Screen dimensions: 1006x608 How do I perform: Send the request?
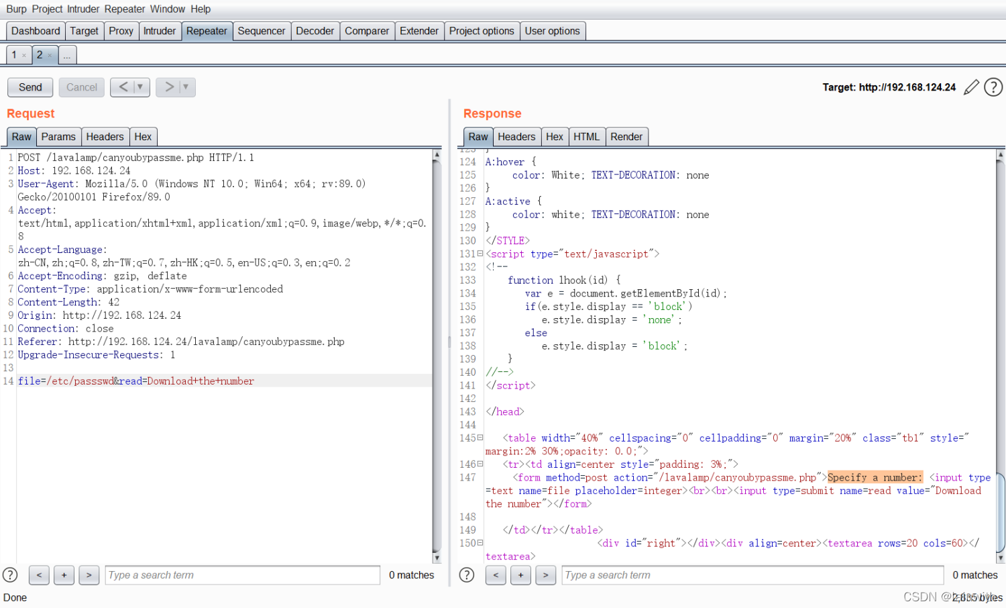point(30,87)
